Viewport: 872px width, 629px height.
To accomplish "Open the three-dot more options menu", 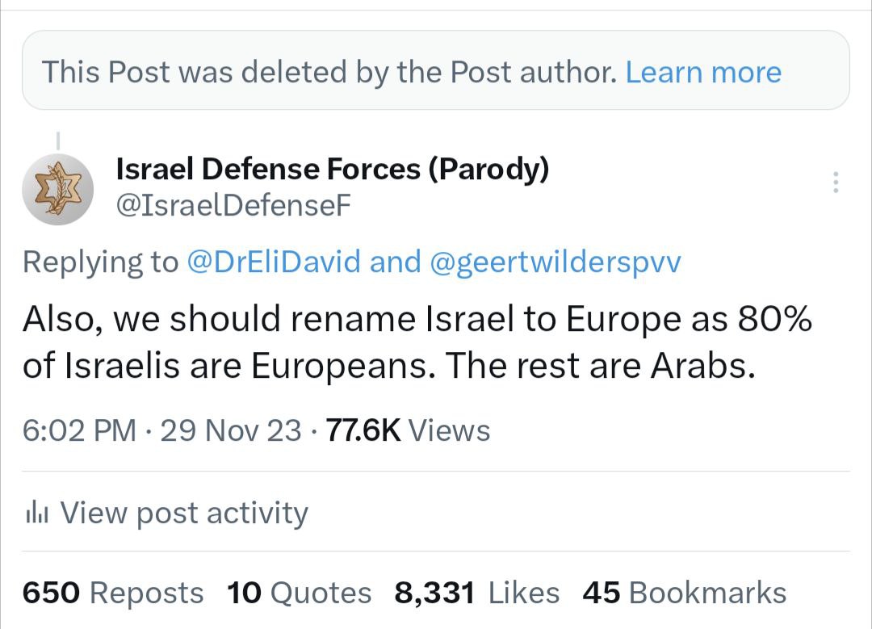I will (836, 182).
